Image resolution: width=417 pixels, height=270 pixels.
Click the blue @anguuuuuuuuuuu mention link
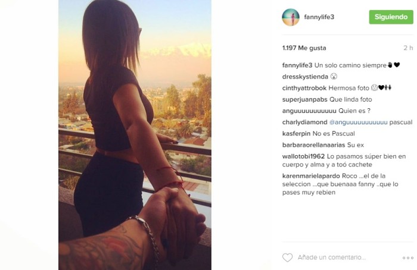[358, 123]
